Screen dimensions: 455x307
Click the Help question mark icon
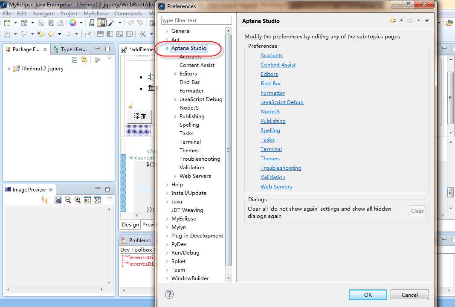click(169, 294)
